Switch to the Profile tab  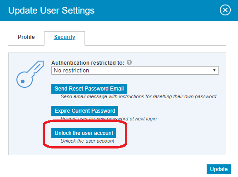[26, 37]
